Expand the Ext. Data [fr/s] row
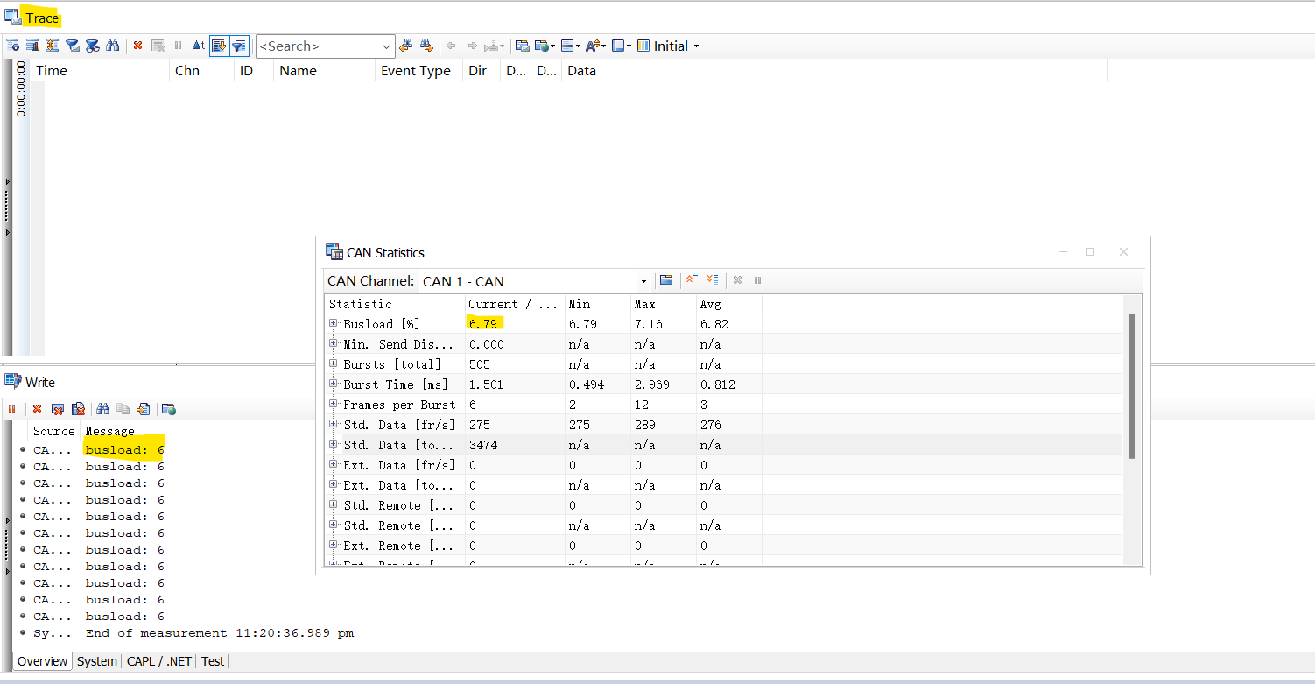Viewport: 1315px width, 684px height. (334, 464)
